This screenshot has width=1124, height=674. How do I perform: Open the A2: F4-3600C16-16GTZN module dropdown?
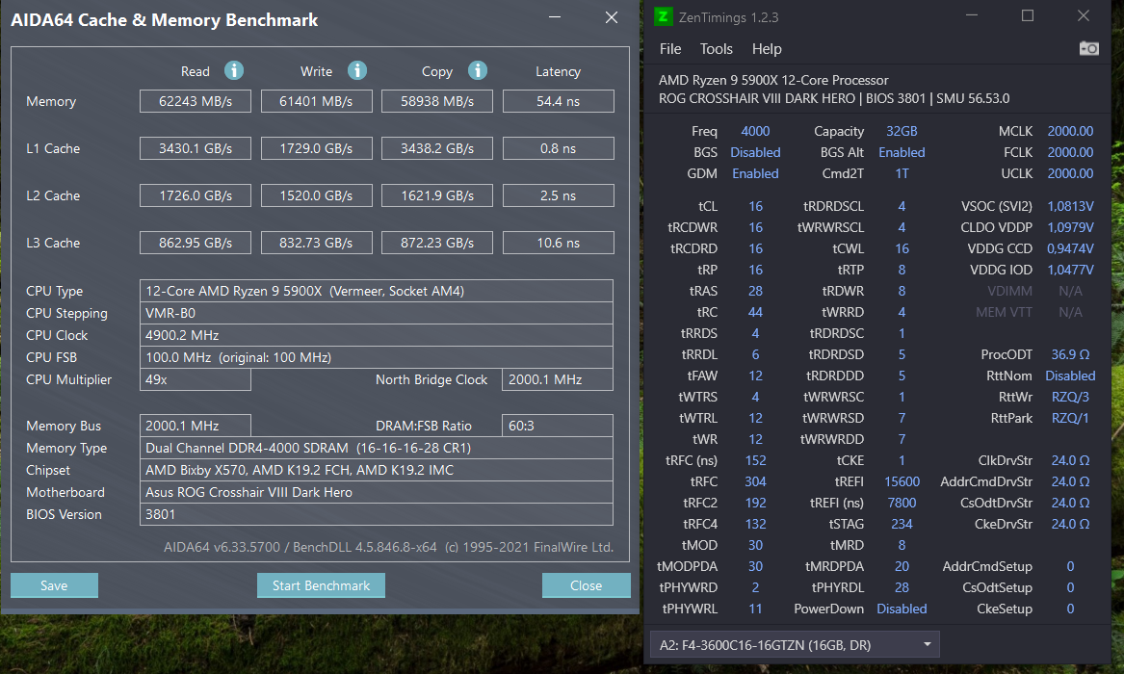795,645
